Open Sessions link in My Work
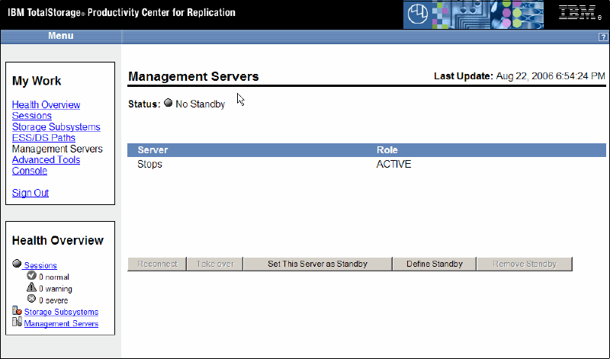610x359 pixels. coord(31,116)
